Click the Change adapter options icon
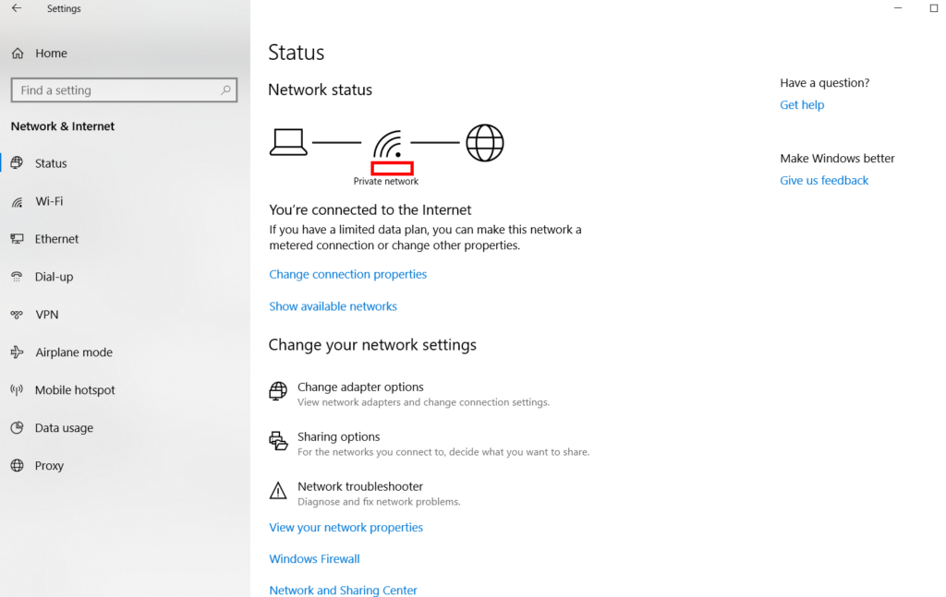 (x=278, y=391)
